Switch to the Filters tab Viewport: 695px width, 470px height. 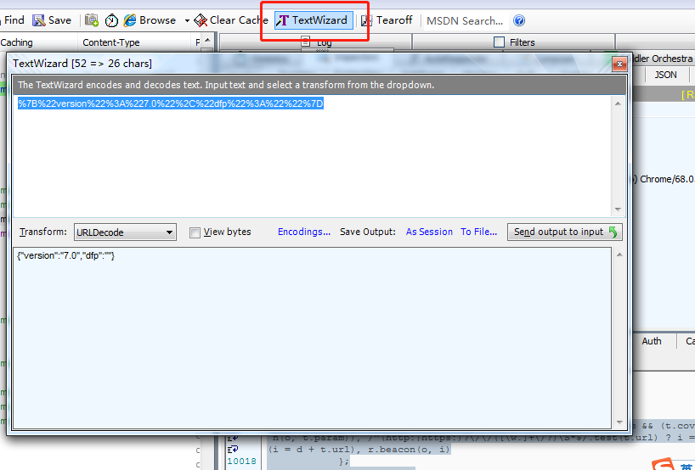click(x=515, y=42)
